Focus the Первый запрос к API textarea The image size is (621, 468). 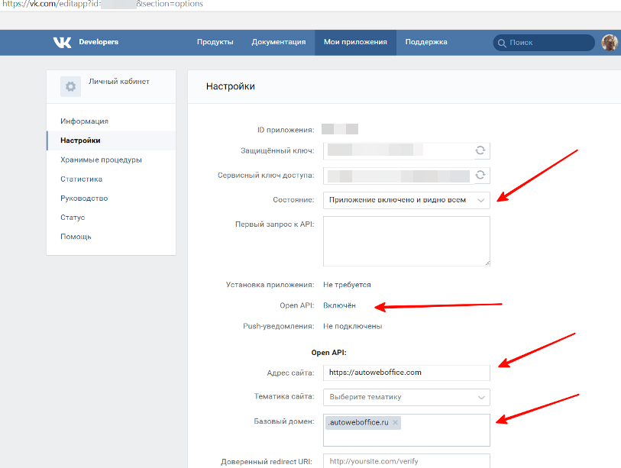406,241
